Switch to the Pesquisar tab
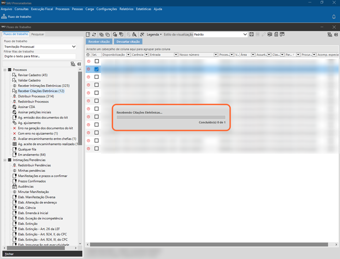This screenshot has width=340, height=259. tap(38, 34)
